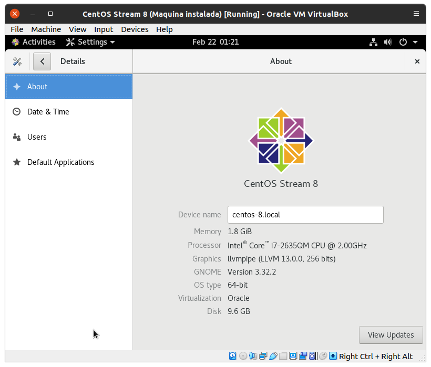Click the audio indicator in VirtualBox status bar
The height and width of the screenshot is (367, 431).
point(253,356)
